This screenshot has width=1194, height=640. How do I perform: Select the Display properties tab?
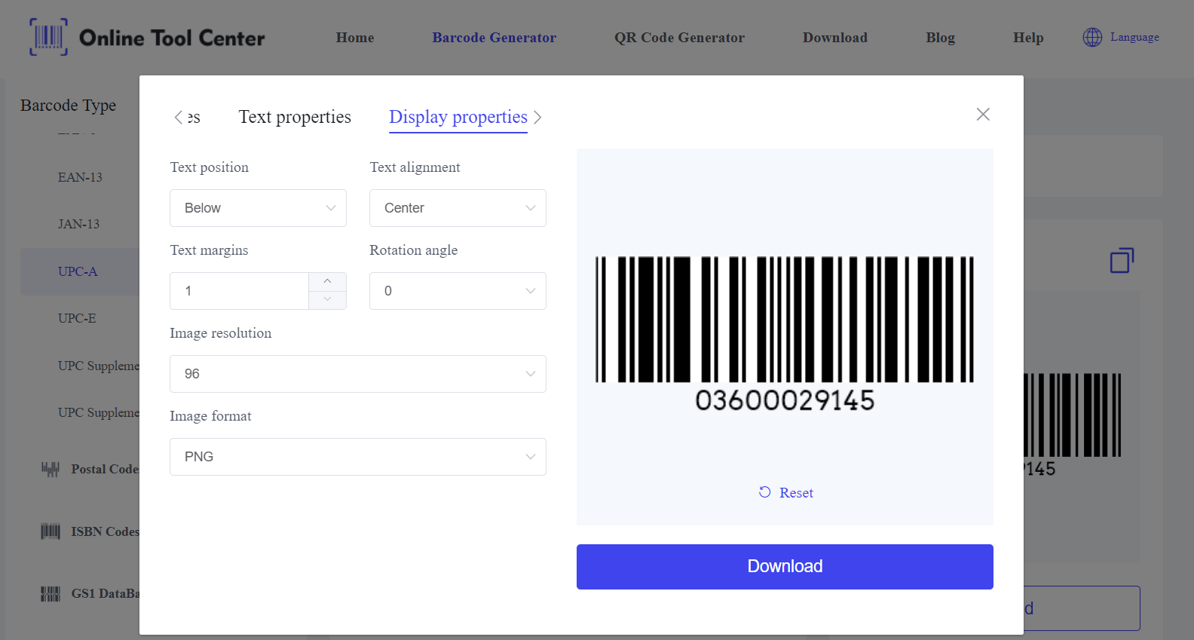(458, 117)
